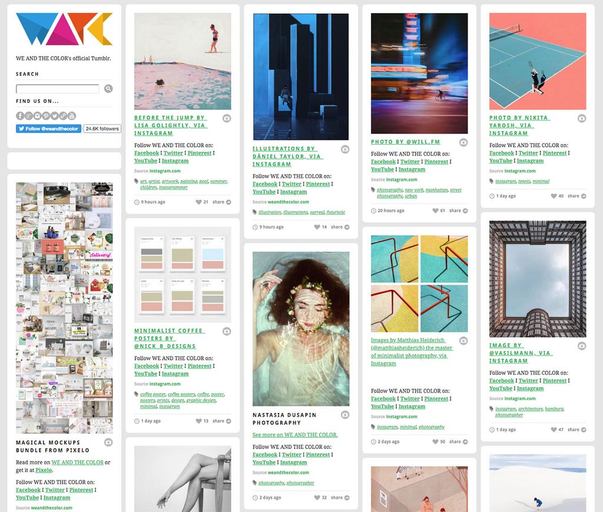Select the Twitter bird icon in the sidebar
Image resolution: width=603 pixels, height=512 pixels.
click(x=55, y=115)
